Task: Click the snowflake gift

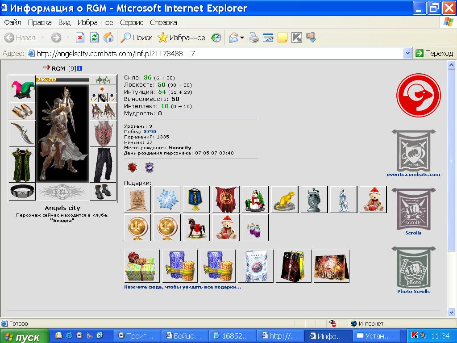Action: (x=167, y=200)
